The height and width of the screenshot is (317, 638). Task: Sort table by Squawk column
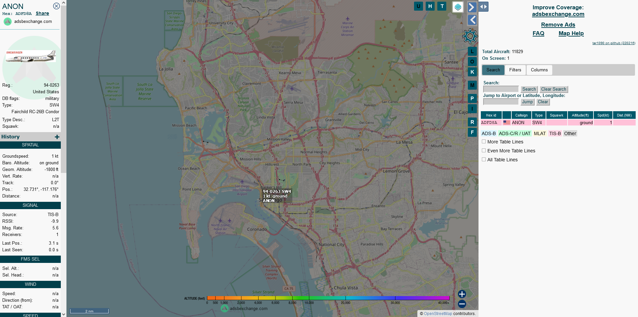coord(556,115)
